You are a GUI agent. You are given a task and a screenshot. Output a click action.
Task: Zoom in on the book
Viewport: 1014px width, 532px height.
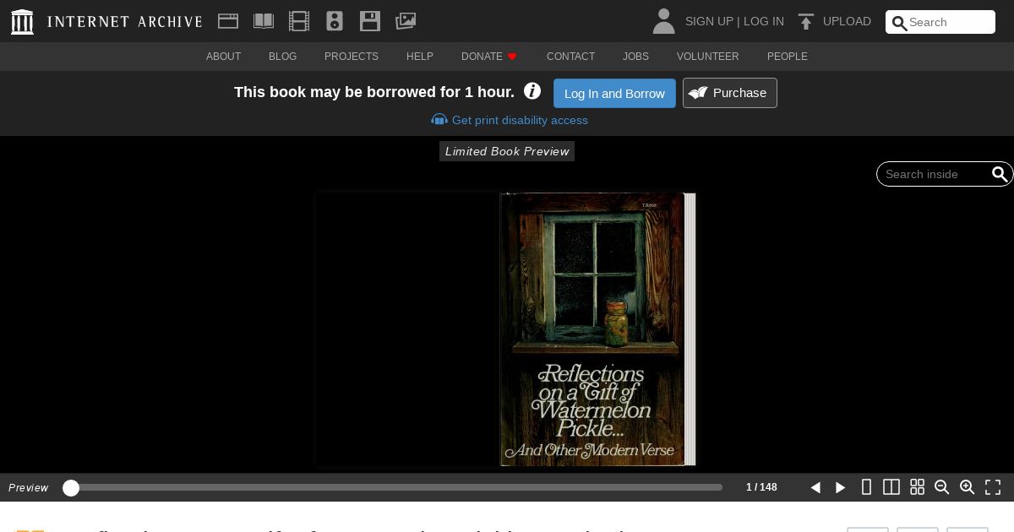click(968, 487)
